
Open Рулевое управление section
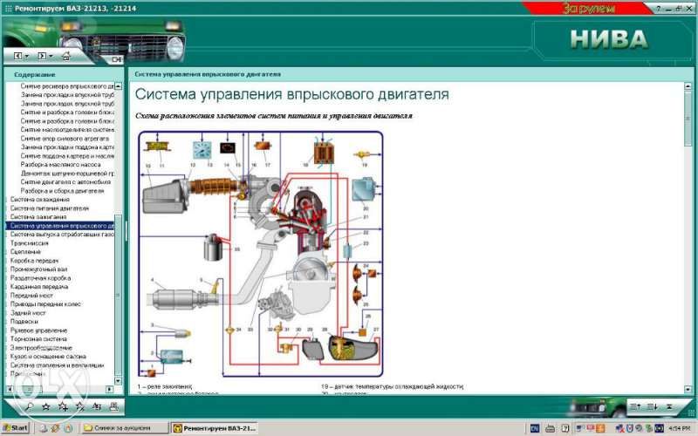(38, 330)
